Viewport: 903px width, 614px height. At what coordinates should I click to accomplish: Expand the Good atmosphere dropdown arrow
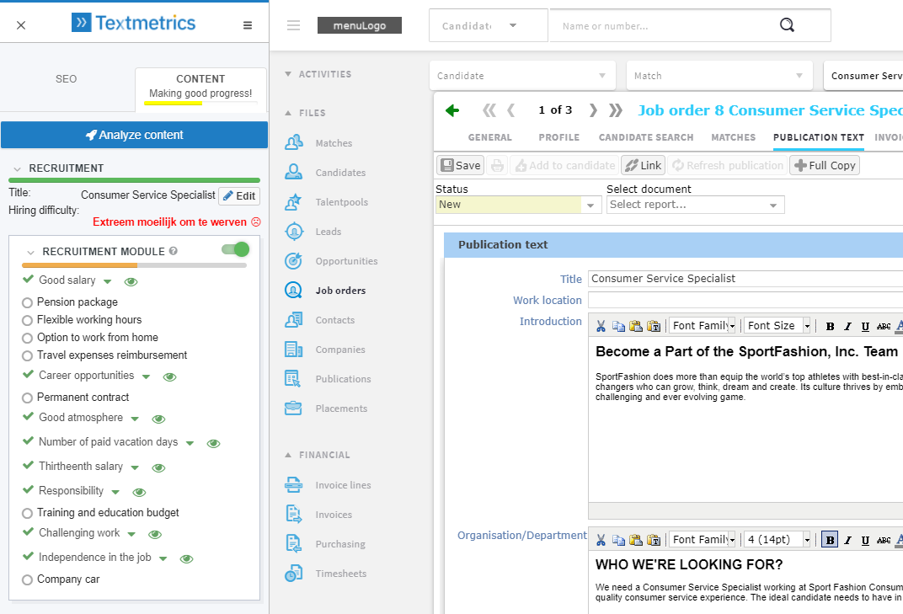tap(135, 419)
